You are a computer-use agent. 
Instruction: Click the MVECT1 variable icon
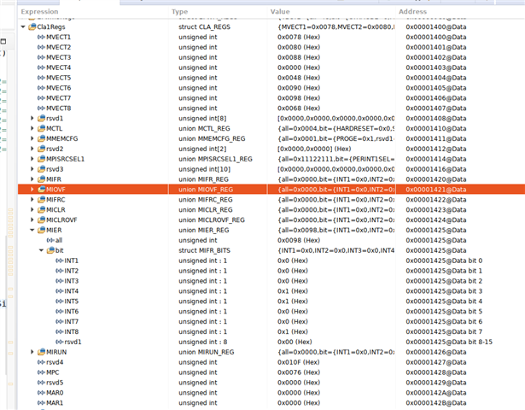[x=41, y=37]
